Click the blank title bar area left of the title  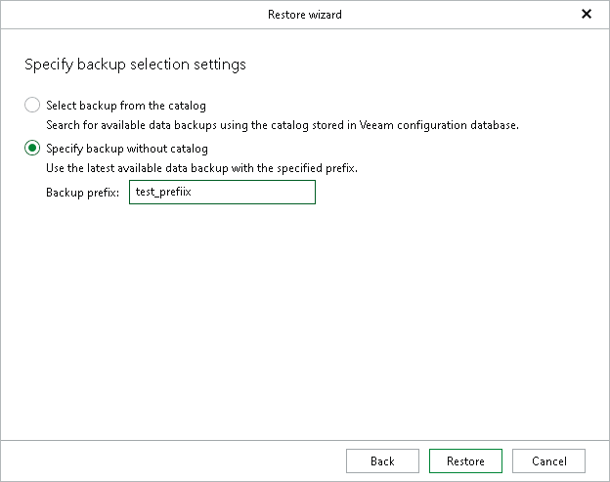[117, 15]
